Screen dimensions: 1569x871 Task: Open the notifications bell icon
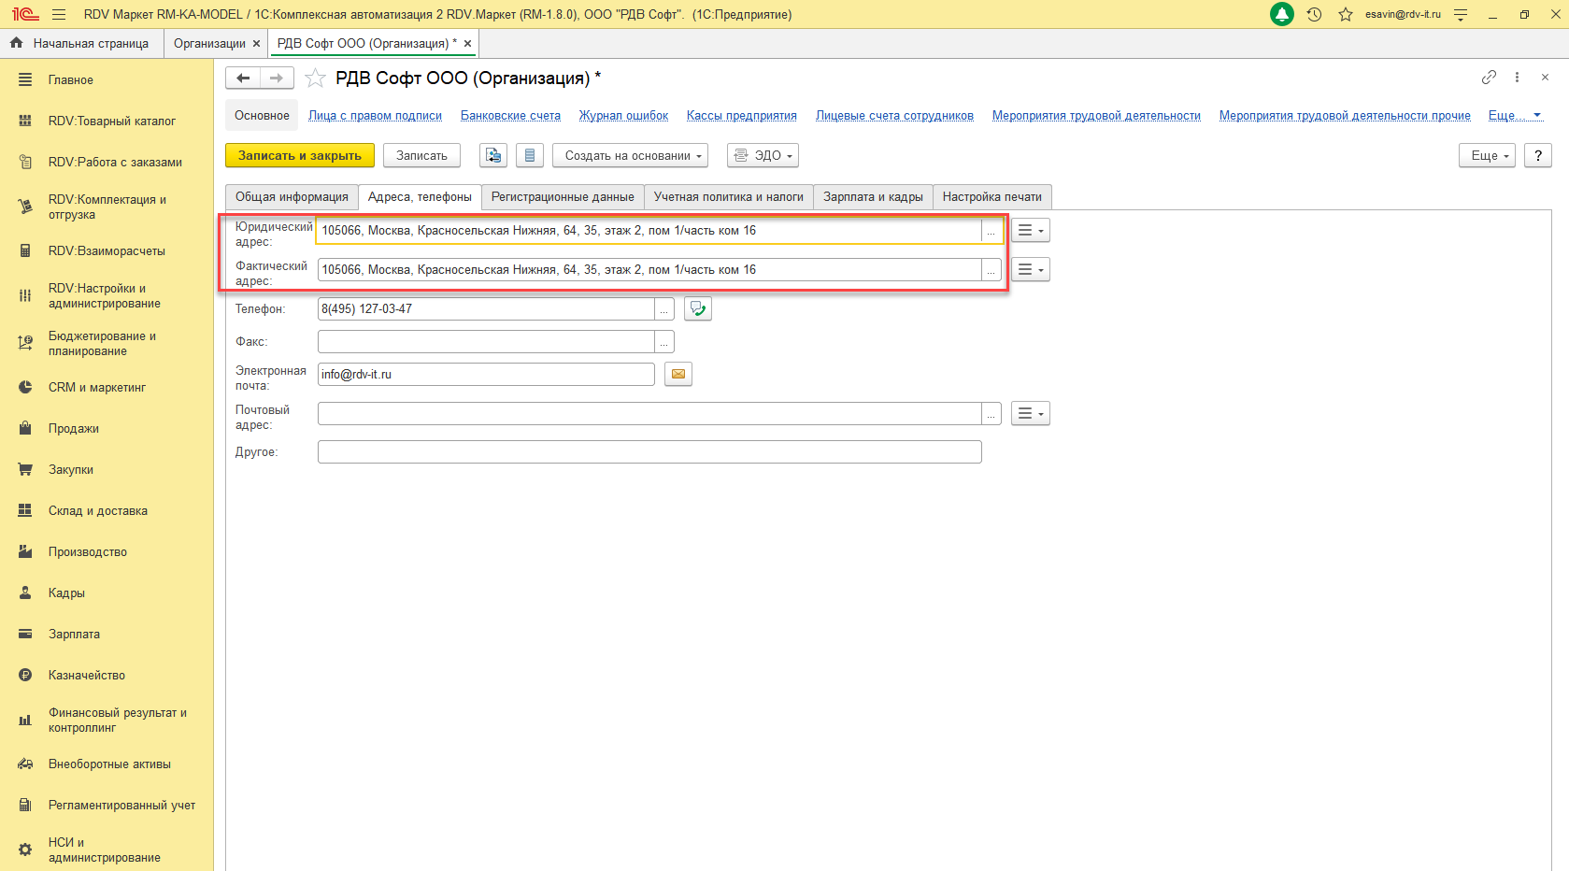point(1282,14)
